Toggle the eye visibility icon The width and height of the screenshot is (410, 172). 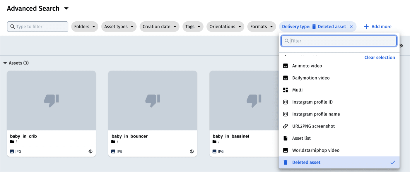[x=401, y=46]
